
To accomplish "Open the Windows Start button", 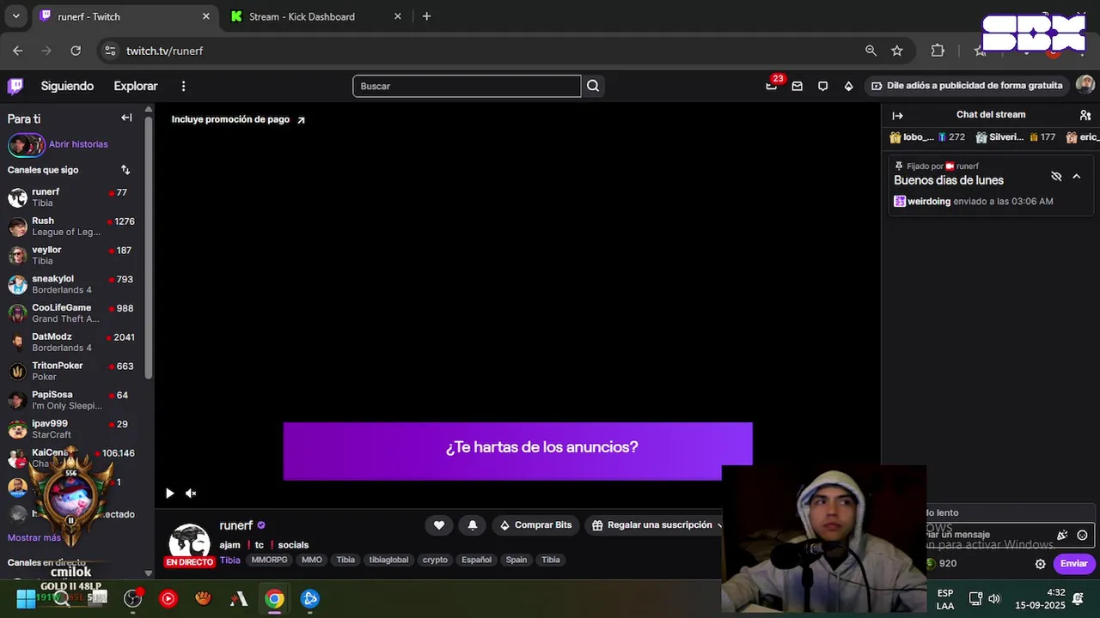I will tap(26, 598).
